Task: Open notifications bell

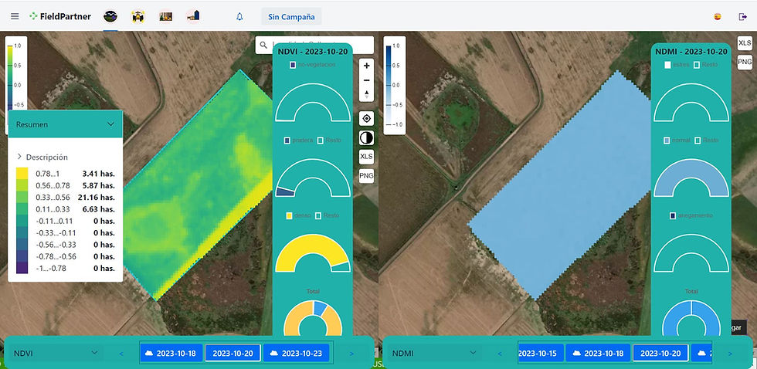Action: (239, 17)
